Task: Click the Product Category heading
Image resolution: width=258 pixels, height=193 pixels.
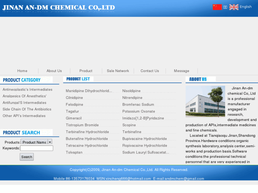Action: [x=22, y=80]
